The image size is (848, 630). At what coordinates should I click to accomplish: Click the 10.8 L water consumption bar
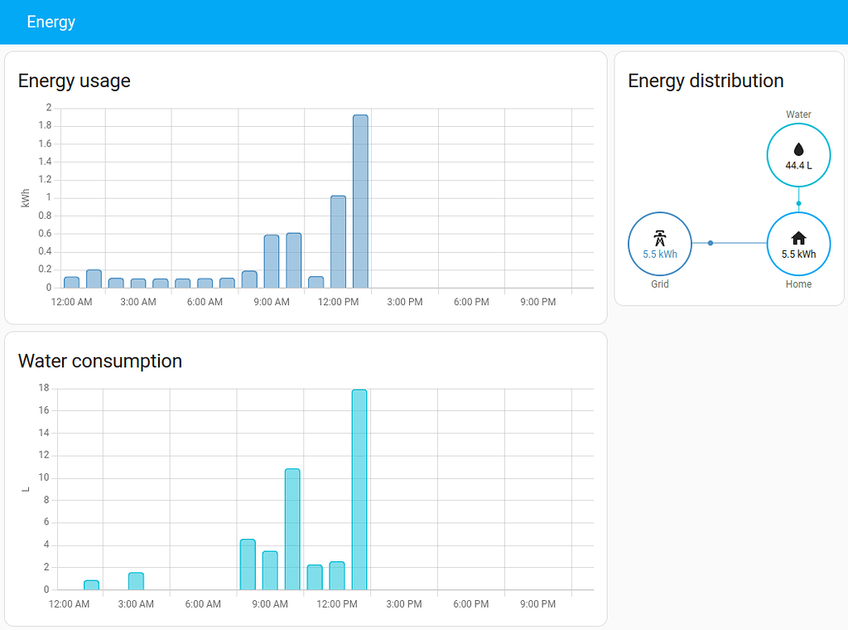(292, 530)
